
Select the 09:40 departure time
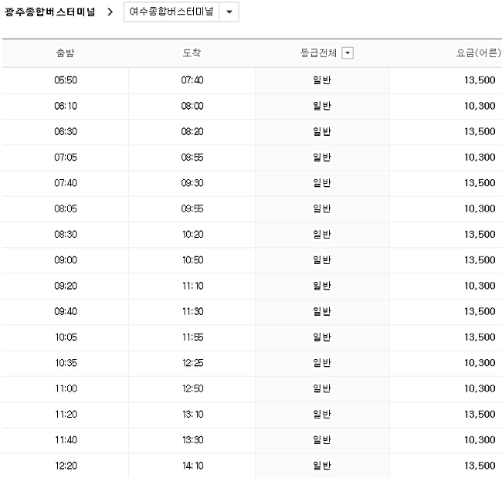pos(66,311)
